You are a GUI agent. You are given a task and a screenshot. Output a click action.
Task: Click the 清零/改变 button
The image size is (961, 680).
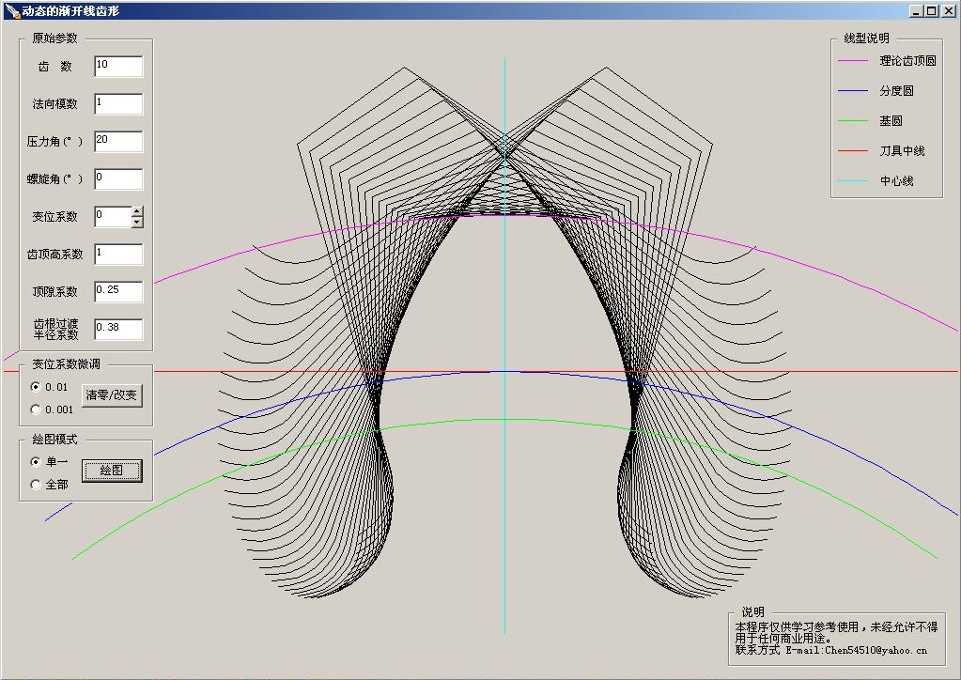point(112,395)
